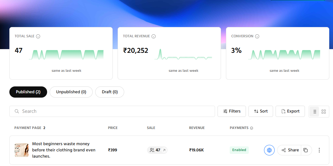Click the Conversion info icon
This screenshot has height=166, width=333.
click(x=257, y=36)
